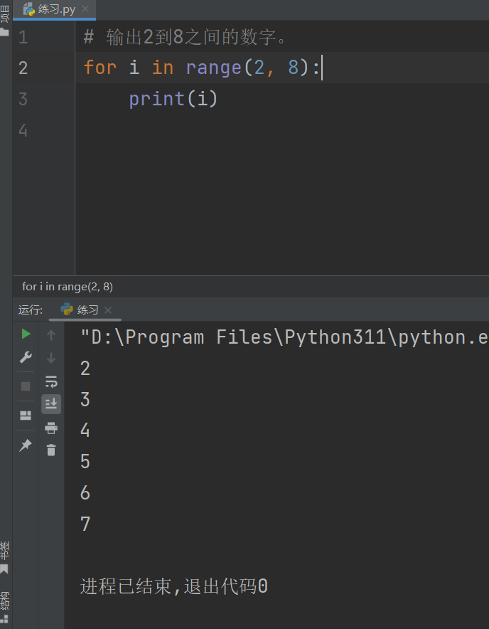Toggle scroll to end of console

click(x=51, y=403)
